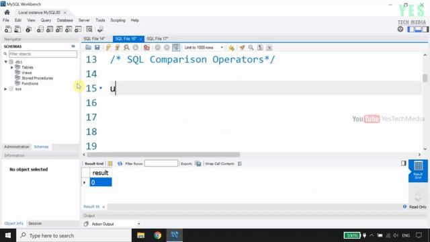Click the Stop query execution icon

[136, 48]
